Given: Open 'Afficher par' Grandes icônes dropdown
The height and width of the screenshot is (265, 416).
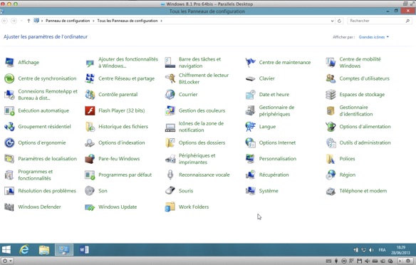Looking at the screenshot, I should [x=374, y=37].
